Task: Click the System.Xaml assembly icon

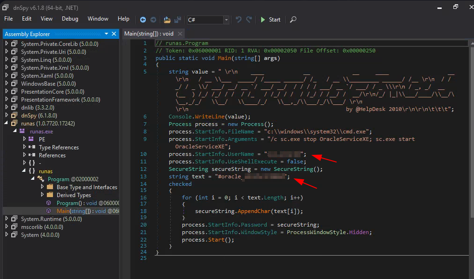Action: 14,75
